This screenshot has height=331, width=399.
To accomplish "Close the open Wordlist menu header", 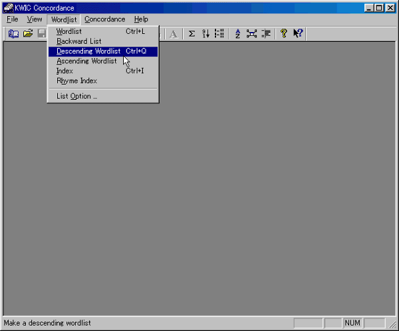I will pos(64,19).
